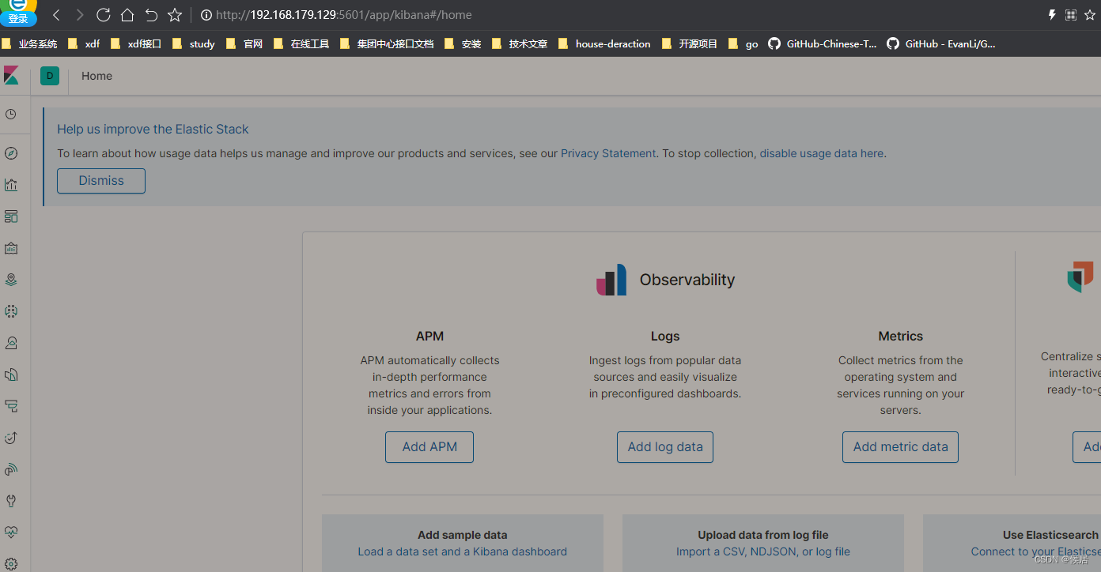Open the 开源项目 bookmark folder

(x=690, y=44)
